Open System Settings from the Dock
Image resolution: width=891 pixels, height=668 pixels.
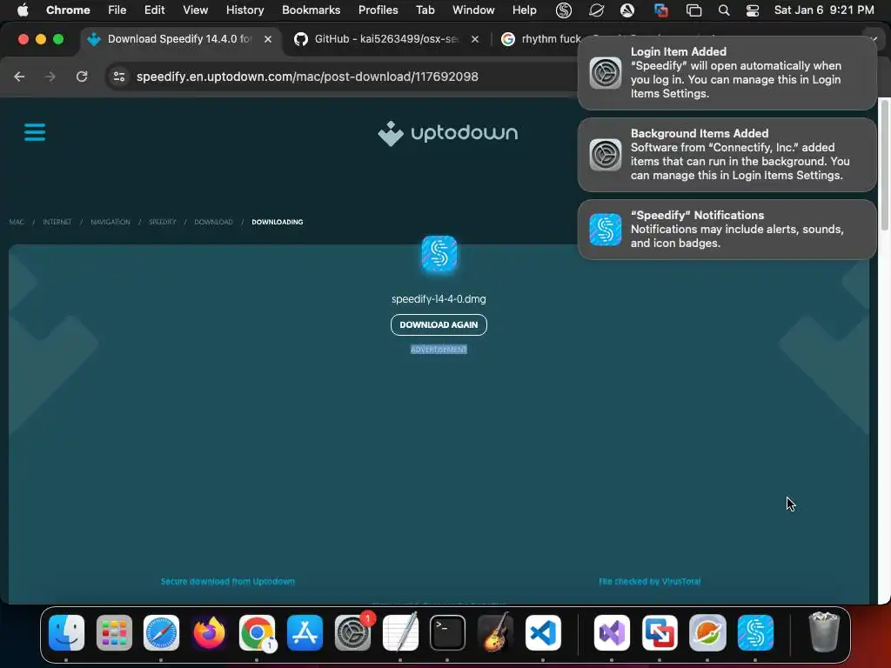coord(352,633)
